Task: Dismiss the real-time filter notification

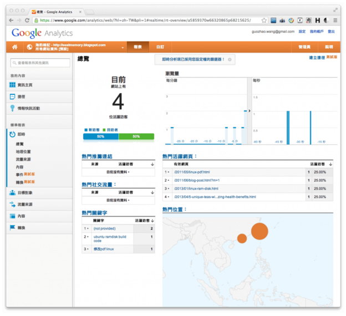Action: point(230,59)
